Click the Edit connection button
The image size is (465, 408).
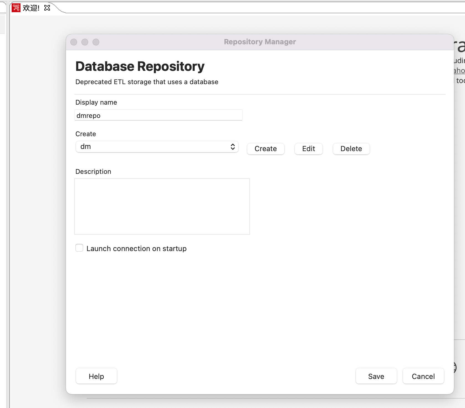tap(308, 149)
